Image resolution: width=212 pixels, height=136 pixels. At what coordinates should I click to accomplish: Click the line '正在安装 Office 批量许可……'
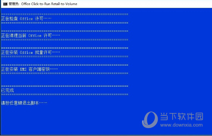click(30, 52)
